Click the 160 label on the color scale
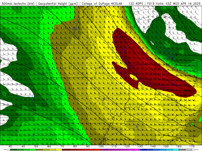The image size is (202, 151). 179,146
